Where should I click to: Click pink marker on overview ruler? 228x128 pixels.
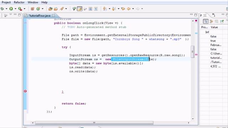196,54
